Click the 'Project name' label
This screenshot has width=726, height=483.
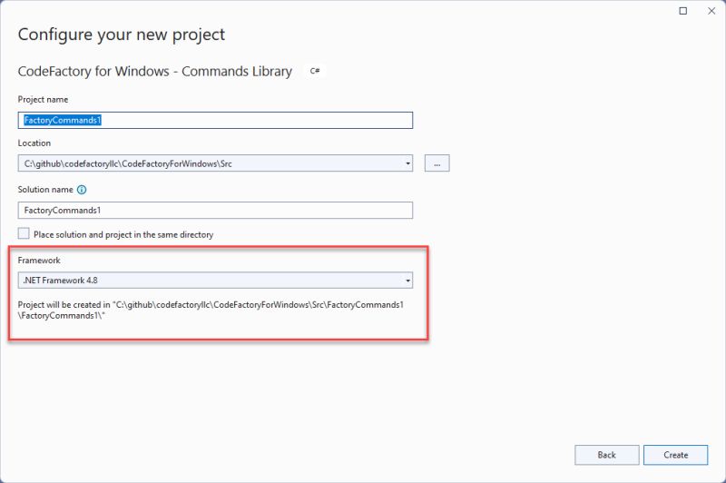click(43, 100)
